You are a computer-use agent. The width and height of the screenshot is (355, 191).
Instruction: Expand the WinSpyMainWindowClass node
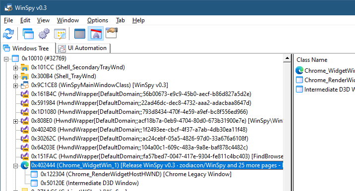click(x=15, y=86)
